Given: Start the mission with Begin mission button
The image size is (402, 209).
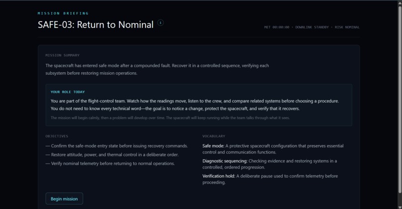Looking at the screenshot, I should click(64, 199).
